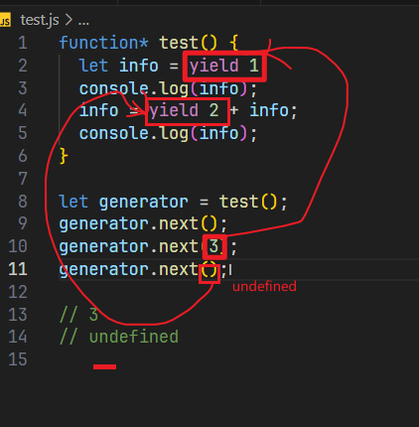Click the JS file icon in breadcrumb
This screenshot has width=419, height=427.
point(5,20)
